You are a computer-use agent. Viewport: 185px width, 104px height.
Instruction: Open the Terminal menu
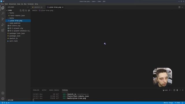click(x=31, y=4)
